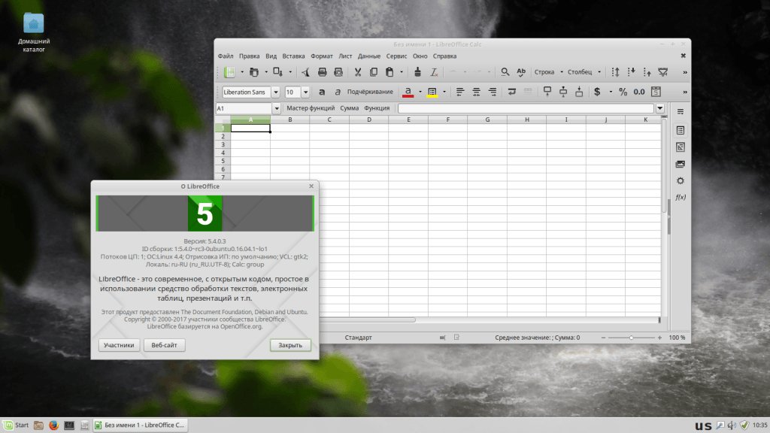Open font color dropdown arrow
Screen dimensions: 770x433
pos(420,92)
